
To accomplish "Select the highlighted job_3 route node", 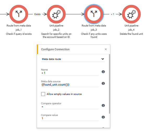I will point(94,14).
